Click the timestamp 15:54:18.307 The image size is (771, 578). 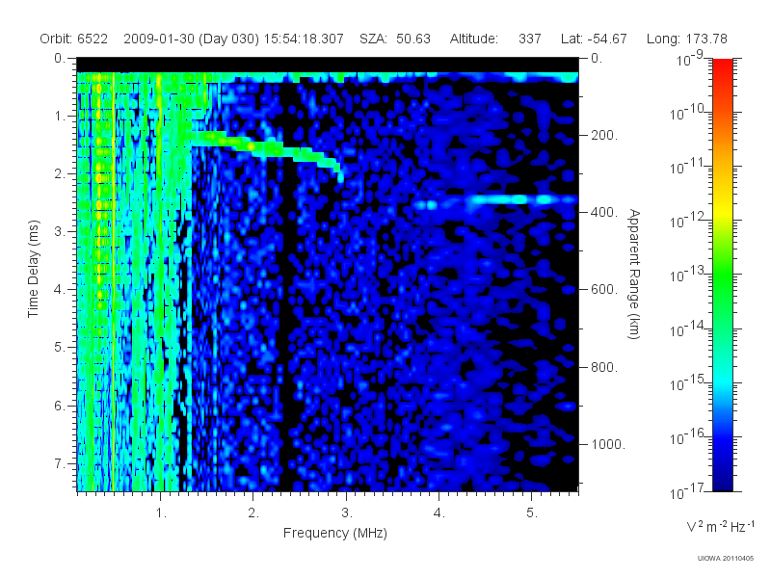pyautogui.click(x=304, y=39)
